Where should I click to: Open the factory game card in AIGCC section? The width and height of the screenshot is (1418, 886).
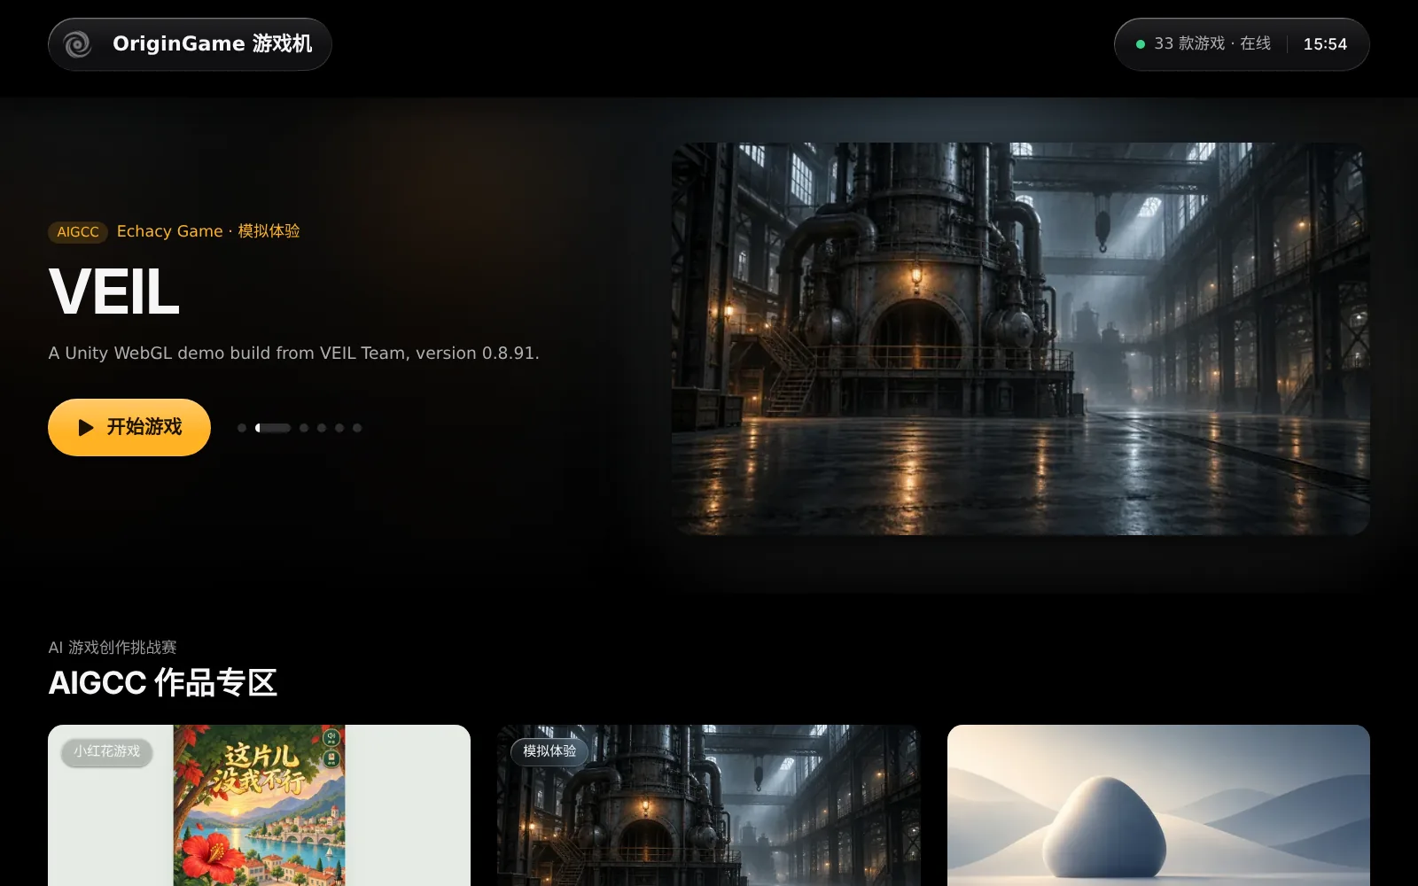pos(709,805)
